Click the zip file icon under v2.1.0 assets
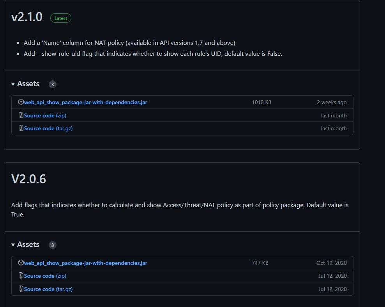385x307 pixels. point(21,115)
